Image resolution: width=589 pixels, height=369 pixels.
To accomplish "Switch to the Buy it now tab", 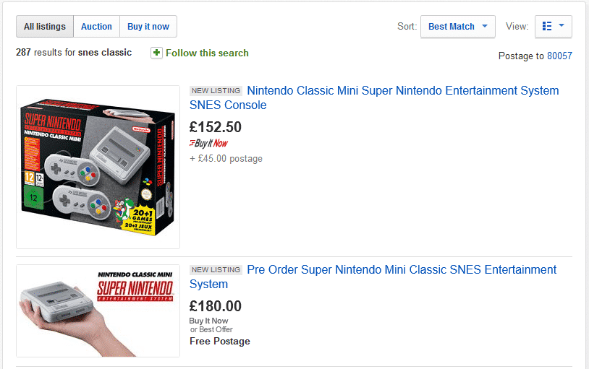I will pos(148,27).
